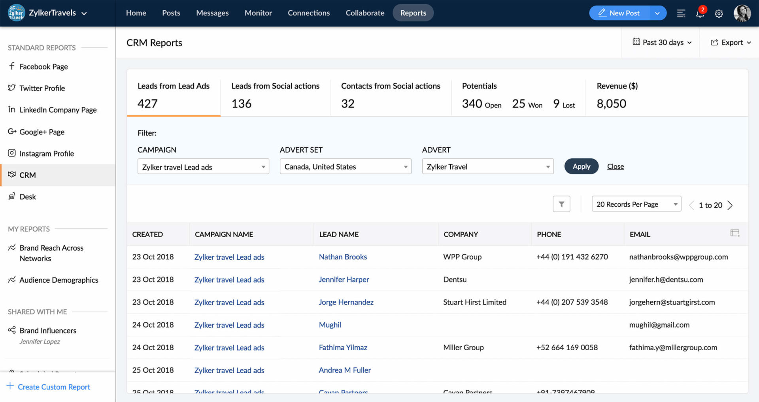Expand the New Post dropdown arrow
Screen dimensions: 759x402
[657, 13]
